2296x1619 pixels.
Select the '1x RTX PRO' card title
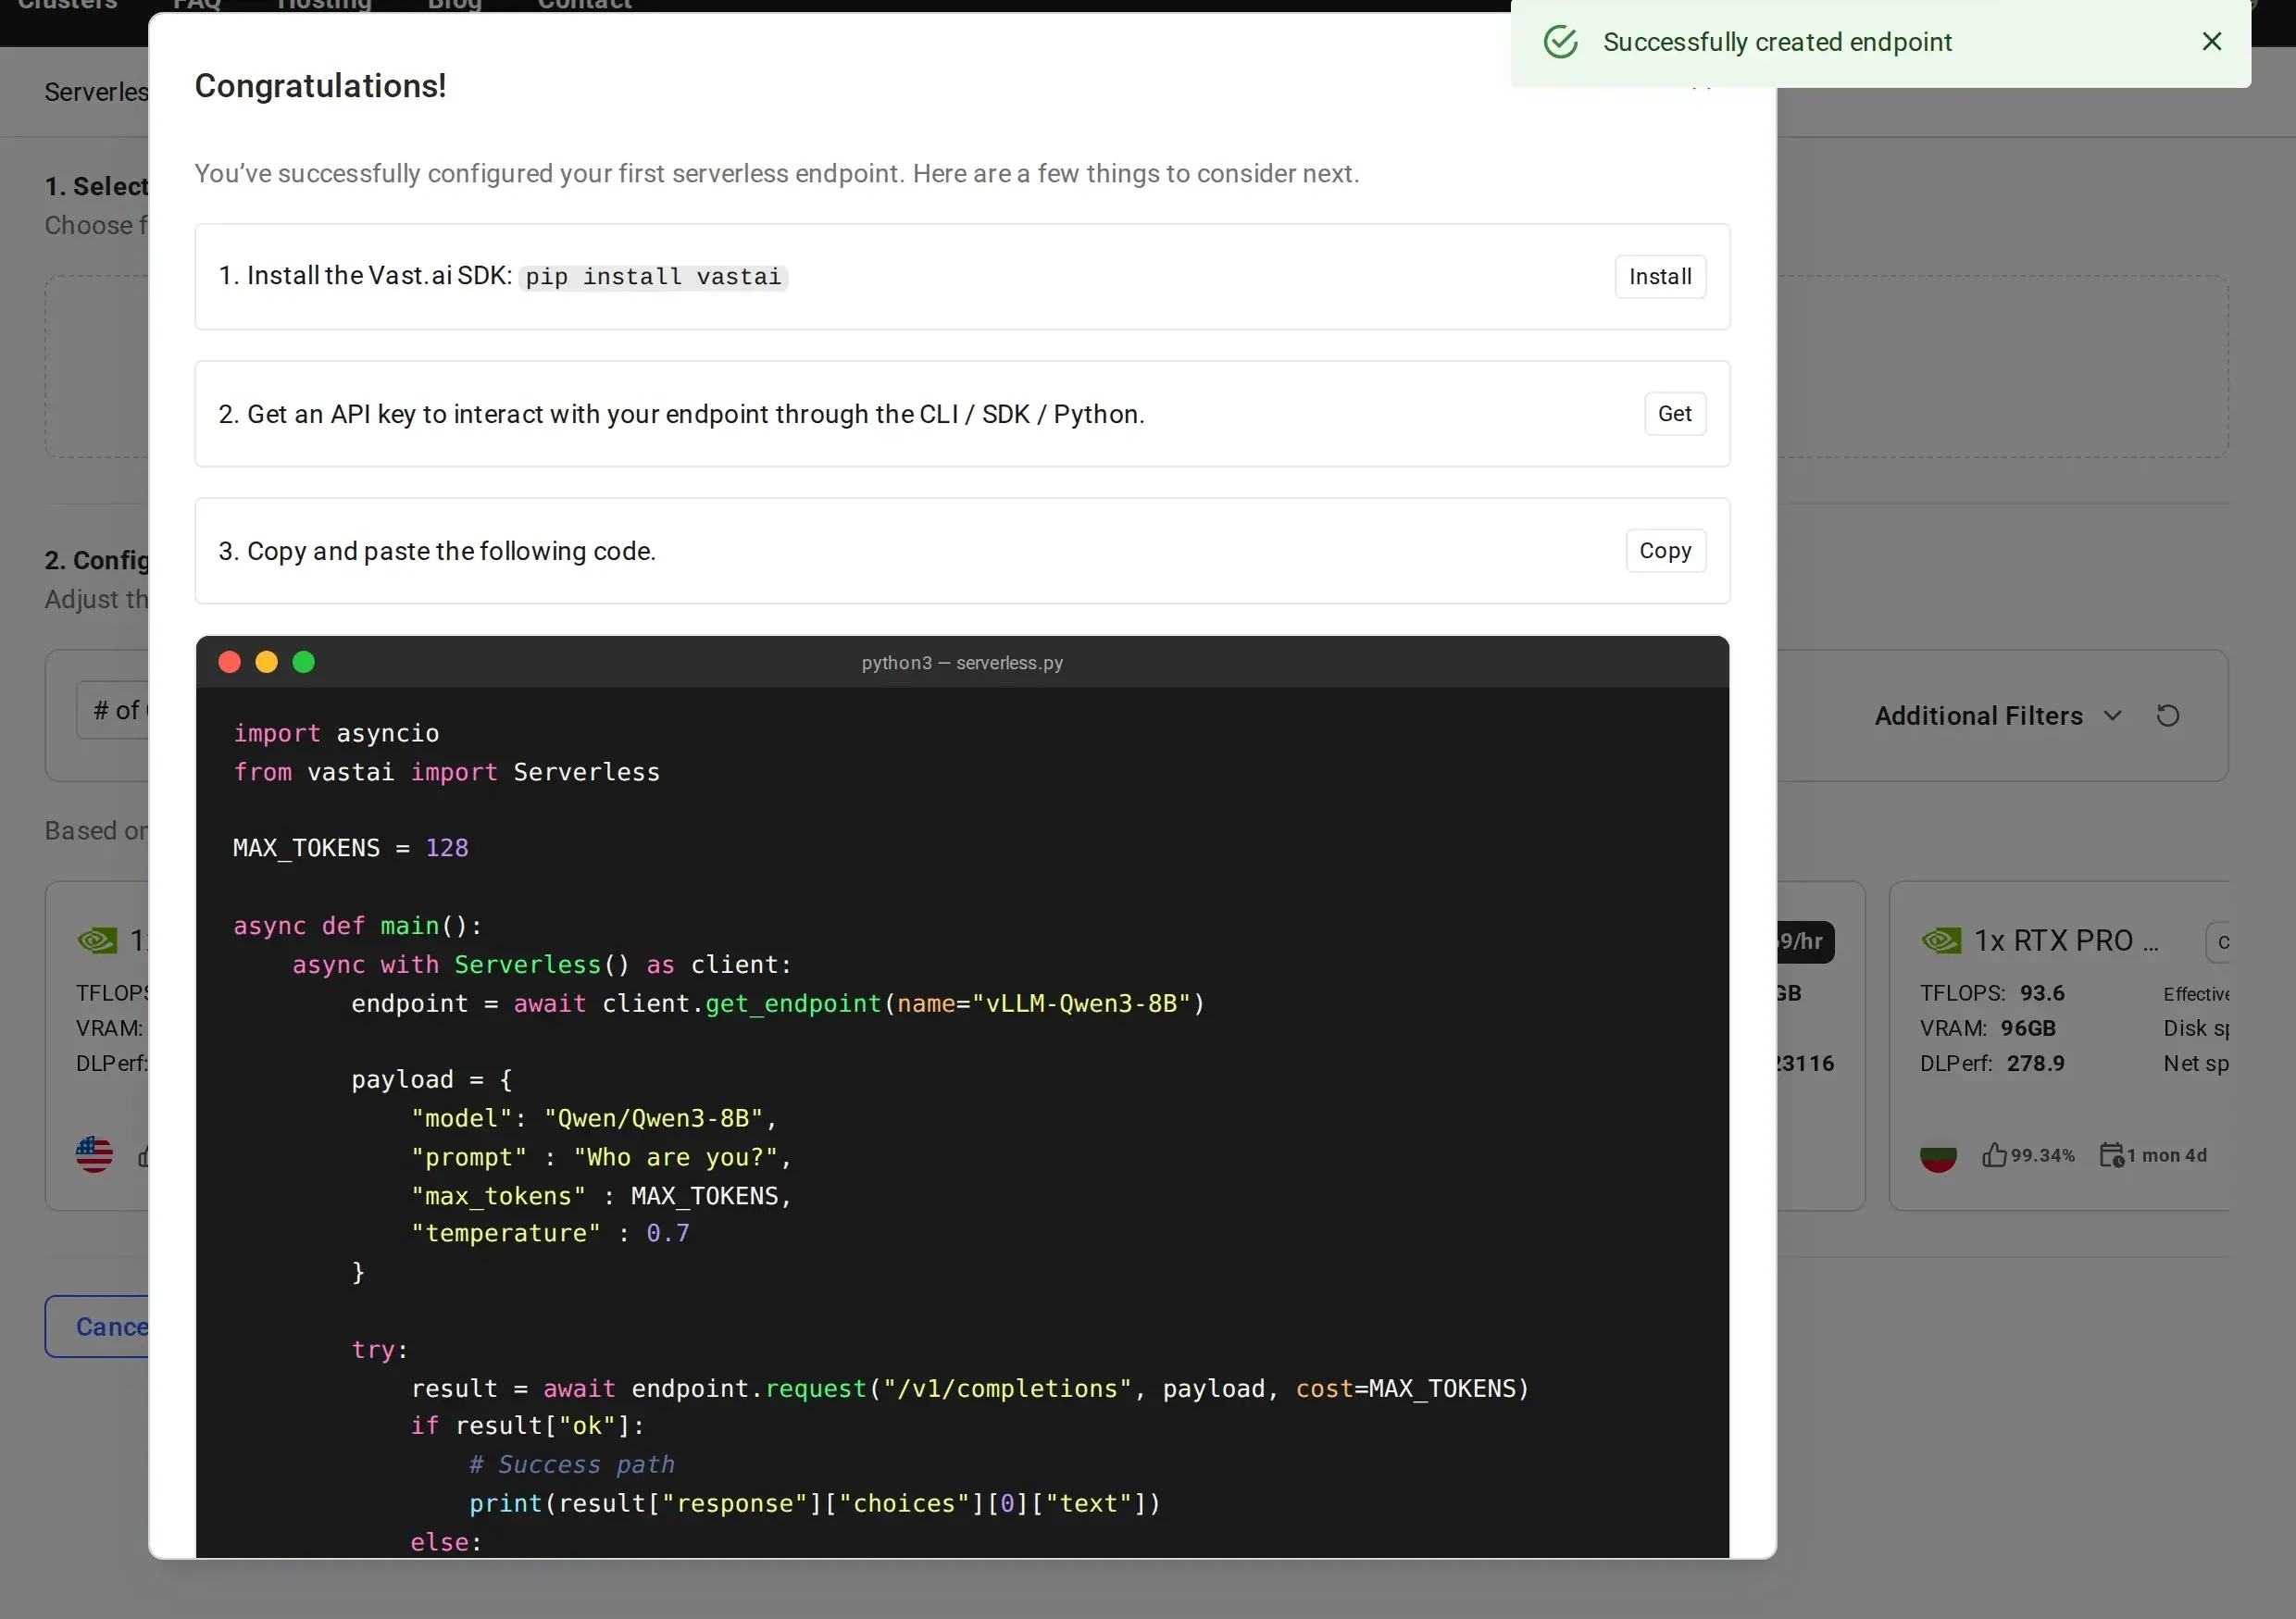point(2066,940)
